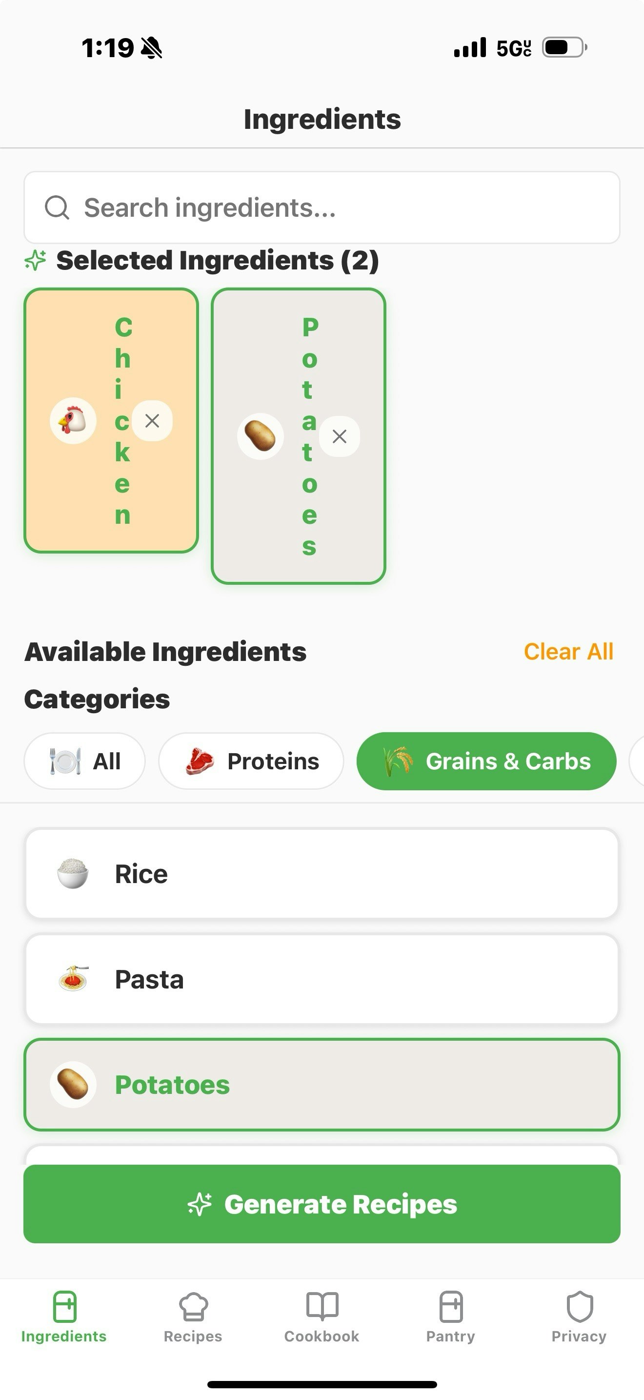Tap Generate Recipes button

click(x=322, y=1204)
